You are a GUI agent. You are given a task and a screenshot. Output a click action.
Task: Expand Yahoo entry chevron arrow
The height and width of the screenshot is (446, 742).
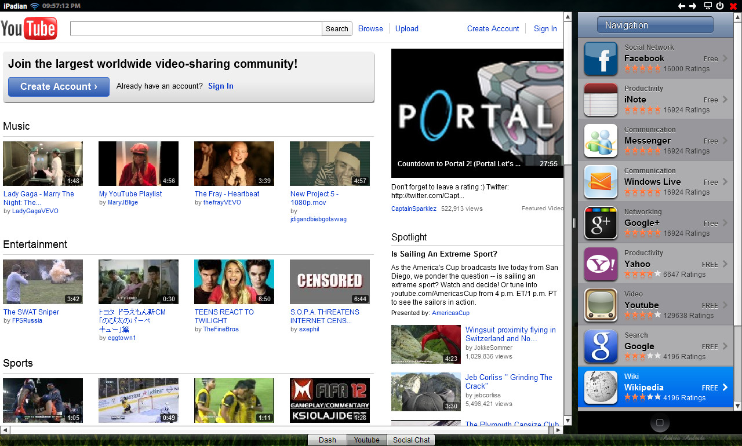click(x=725, y=264)
